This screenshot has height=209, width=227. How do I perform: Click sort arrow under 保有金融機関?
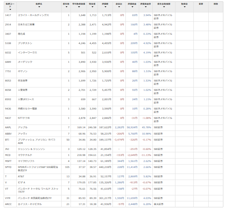point(164,7)
